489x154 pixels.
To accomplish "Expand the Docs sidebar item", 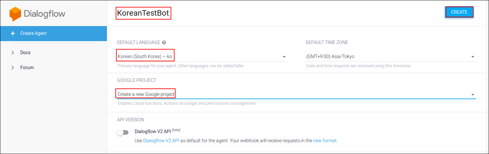I will point(54,53).
